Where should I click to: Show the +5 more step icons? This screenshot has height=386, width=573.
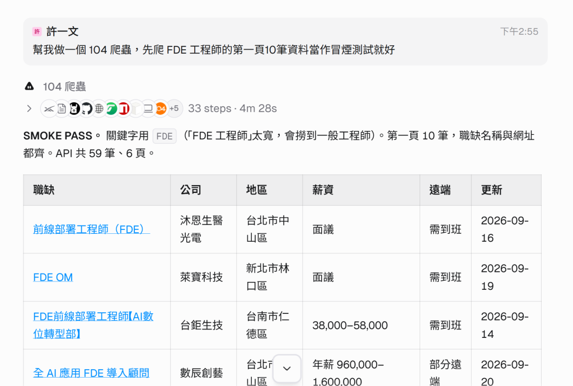tap(175, 109)
